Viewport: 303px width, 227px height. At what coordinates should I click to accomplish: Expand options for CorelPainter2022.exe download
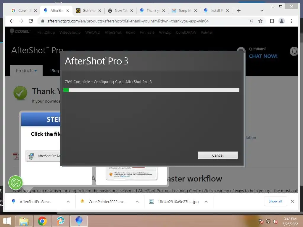click(137, 202)
